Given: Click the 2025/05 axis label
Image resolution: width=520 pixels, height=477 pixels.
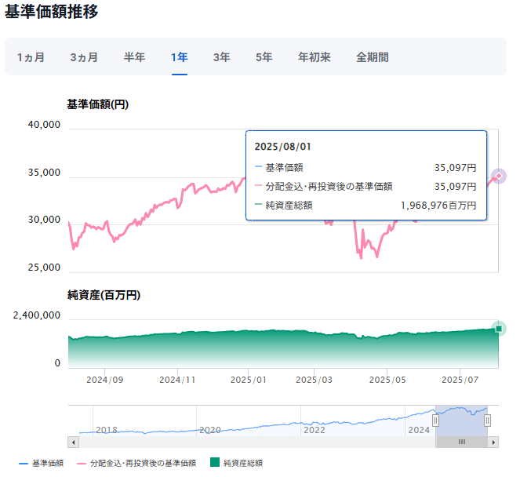Looking at the screenshot, I should [387, 381].
